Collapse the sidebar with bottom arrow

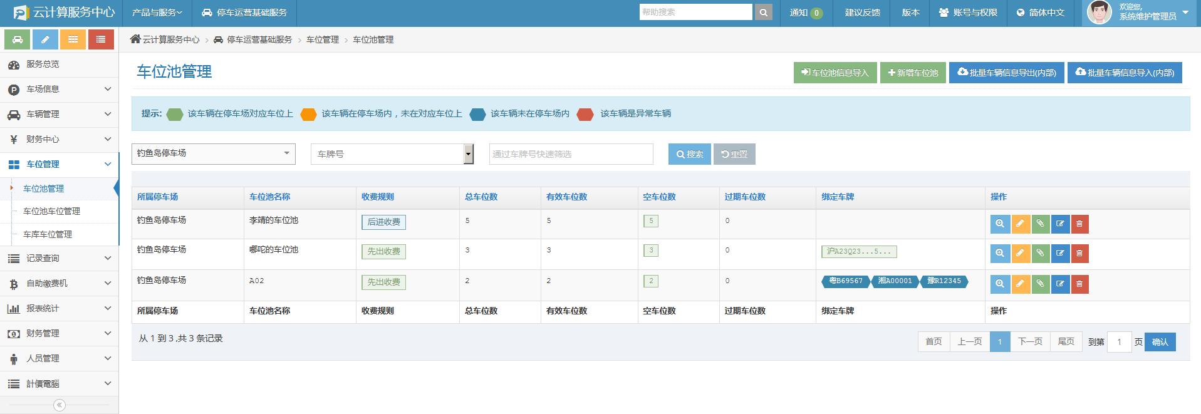click(60, 405)
